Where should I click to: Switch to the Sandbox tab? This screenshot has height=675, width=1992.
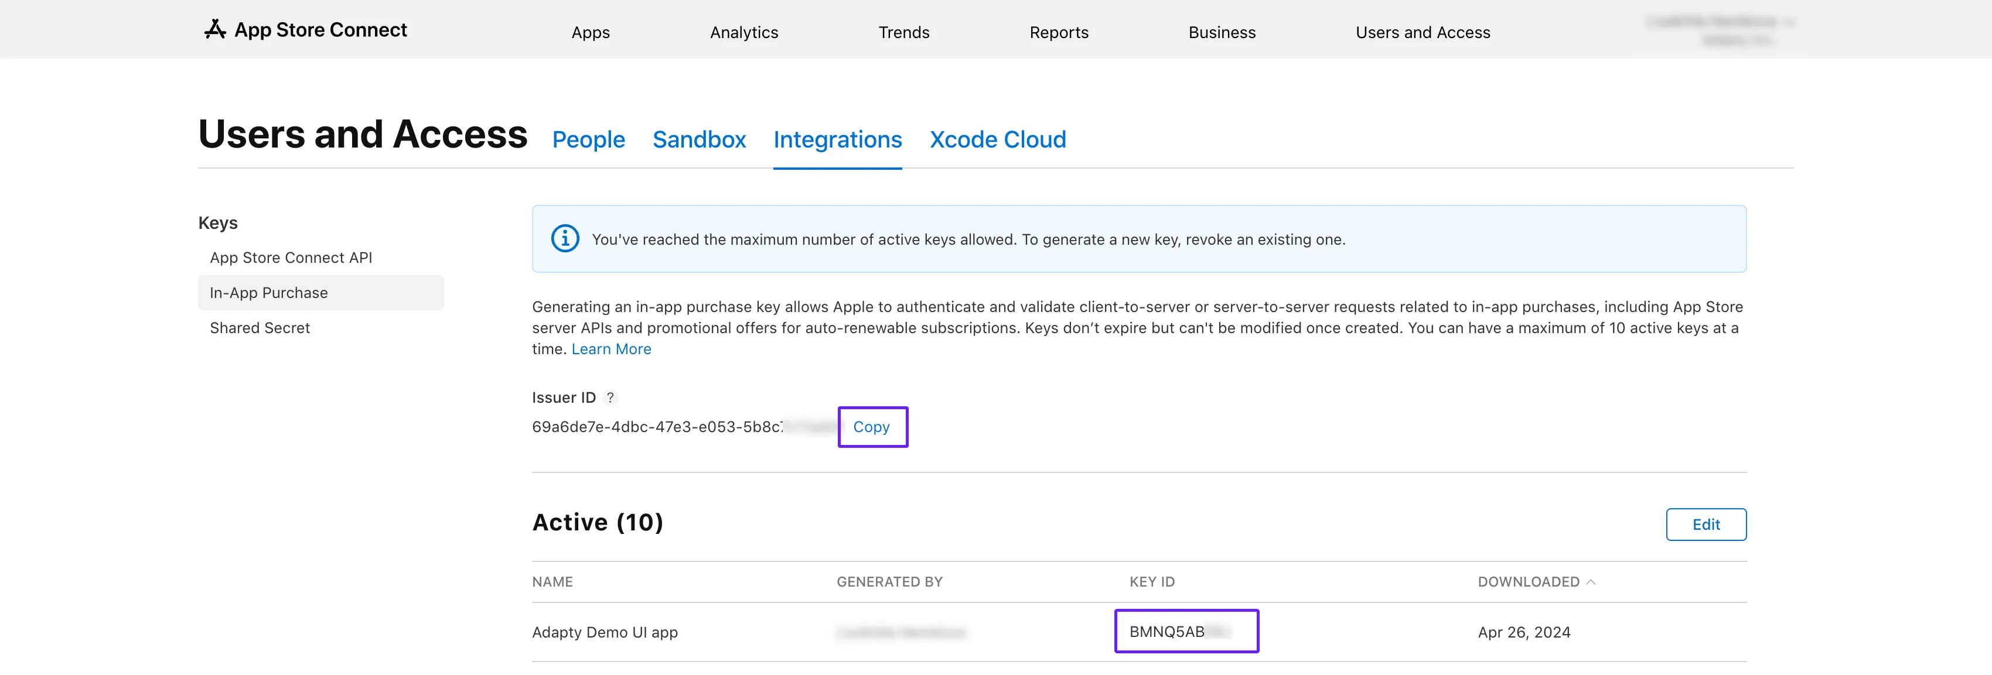(698, 140)
